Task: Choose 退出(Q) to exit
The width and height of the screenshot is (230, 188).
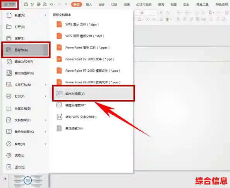Action: click(x=26, y=167)
